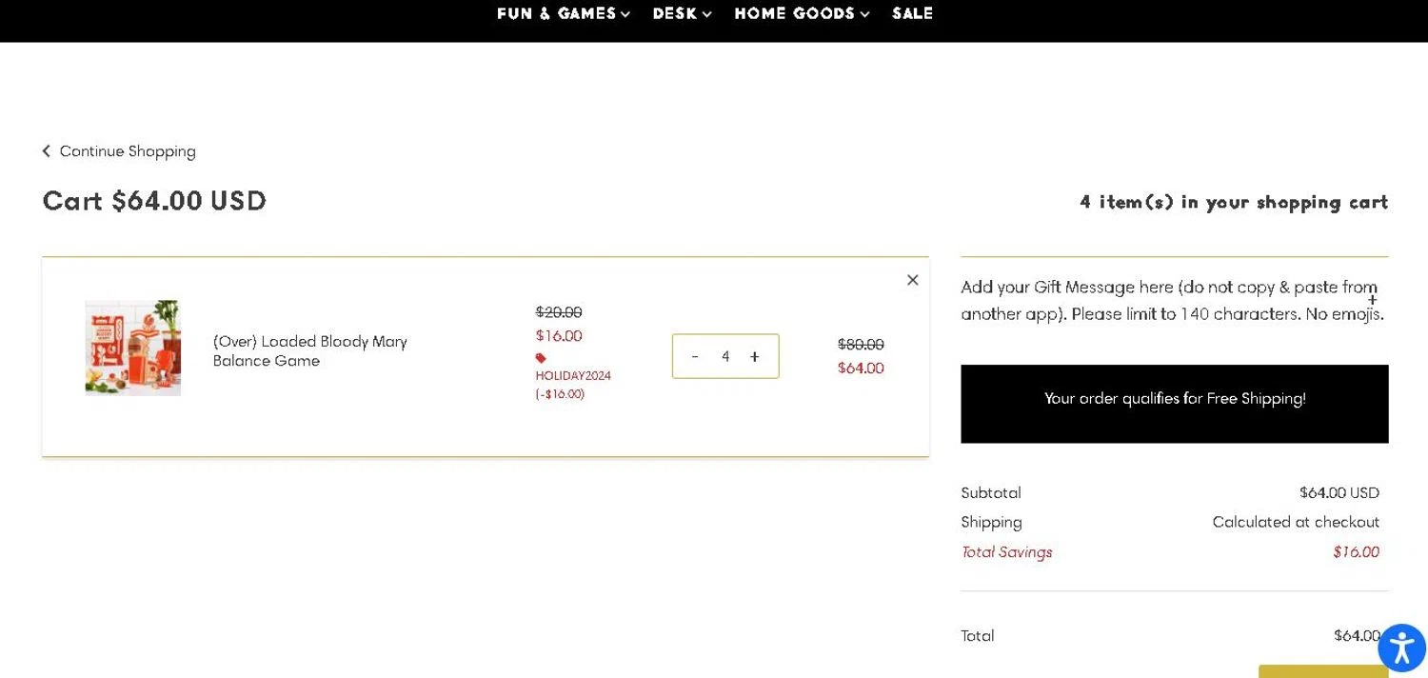The width and height of the screenshot is (1428, 678).
Task: Click the Continue Shopping link
Action: pyautogui.click(x=128, y=151)
